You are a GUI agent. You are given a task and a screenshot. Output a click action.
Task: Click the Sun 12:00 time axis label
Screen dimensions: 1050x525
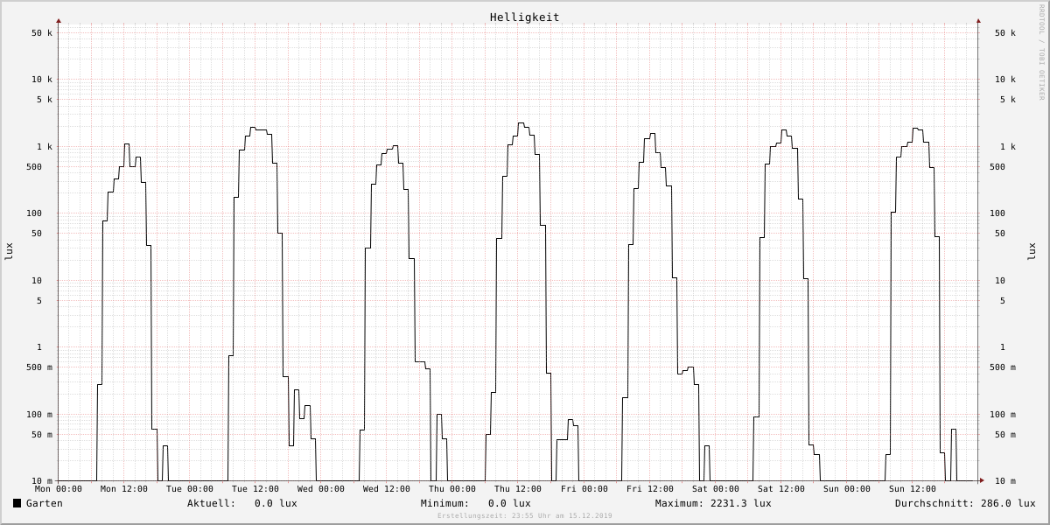point(913,489)
